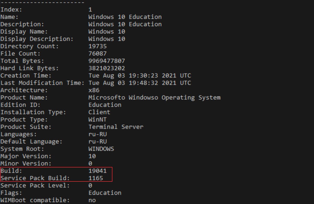This screenshot has width=314, height=204.
Task: Select WIMBoot compatible value no
Action: 92,200
